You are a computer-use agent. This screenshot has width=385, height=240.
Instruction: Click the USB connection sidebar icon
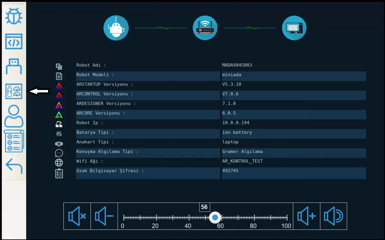coord(14,67)
